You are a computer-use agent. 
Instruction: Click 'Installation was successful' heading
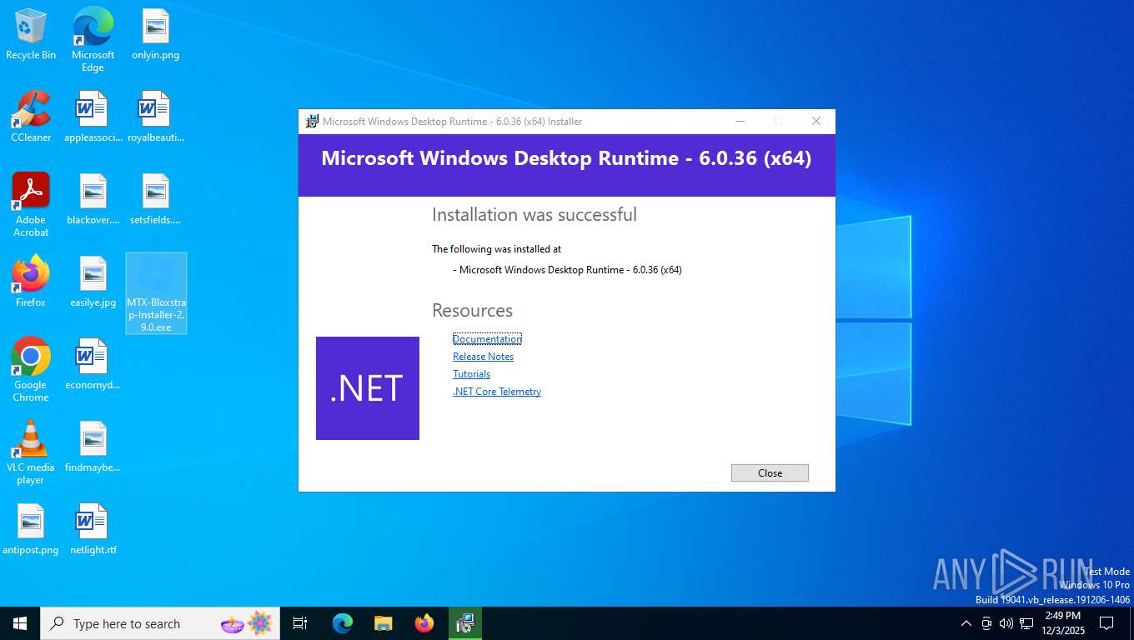pos(534,215)
